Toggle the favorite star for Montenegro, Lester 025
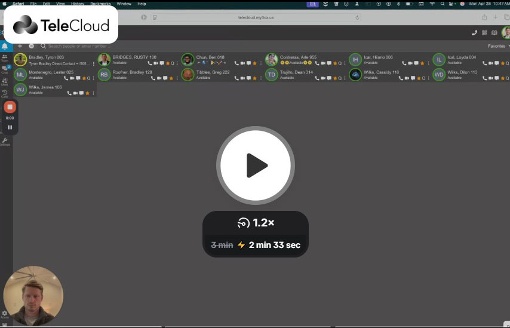 coord(84,78)
